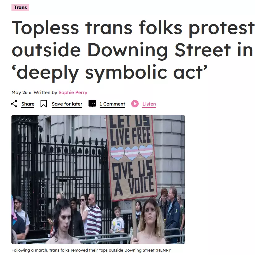Click the 'Let Us Live Free' sign text

pos(130,130)
